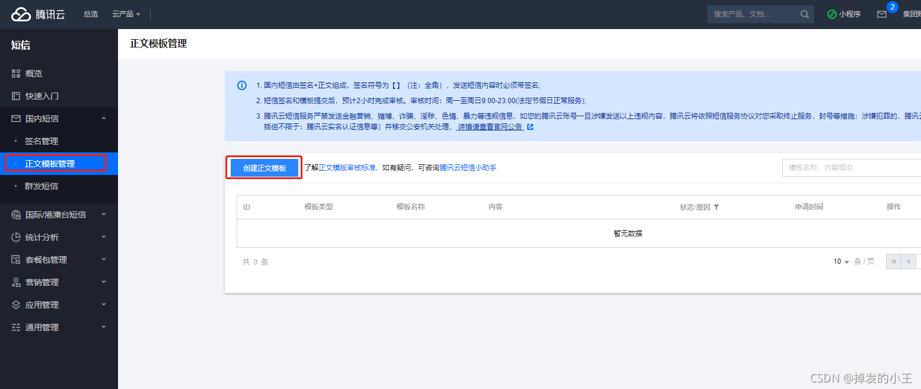Click the 创建正文模板 button
This screenshot has width=921, height=389.
[264, 168]
